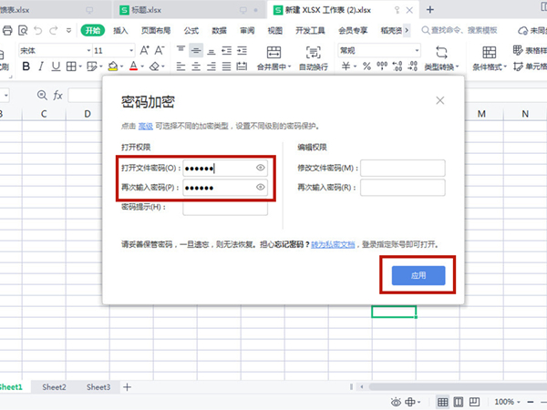
Task: Add a new sheet with plus icon
Action: click(x=128, y=387)
